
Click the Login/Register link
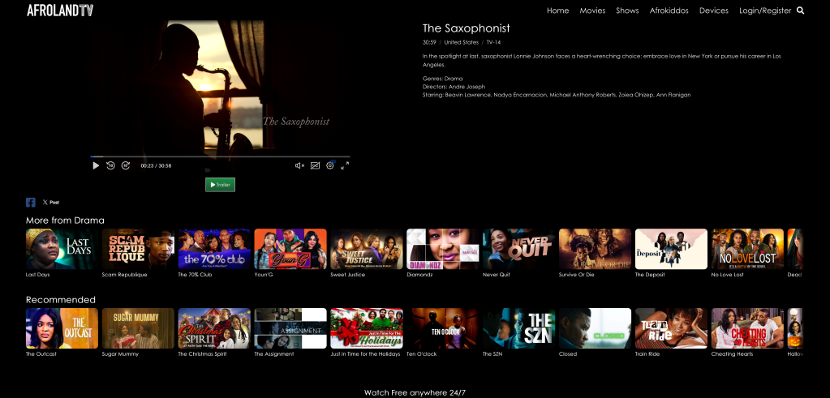coord(765,11)
